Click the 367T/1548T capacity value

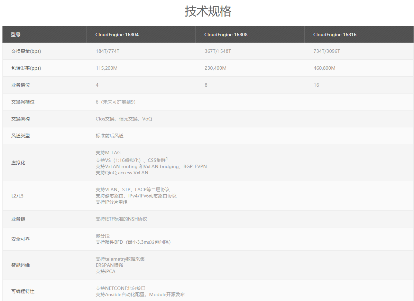218,51
